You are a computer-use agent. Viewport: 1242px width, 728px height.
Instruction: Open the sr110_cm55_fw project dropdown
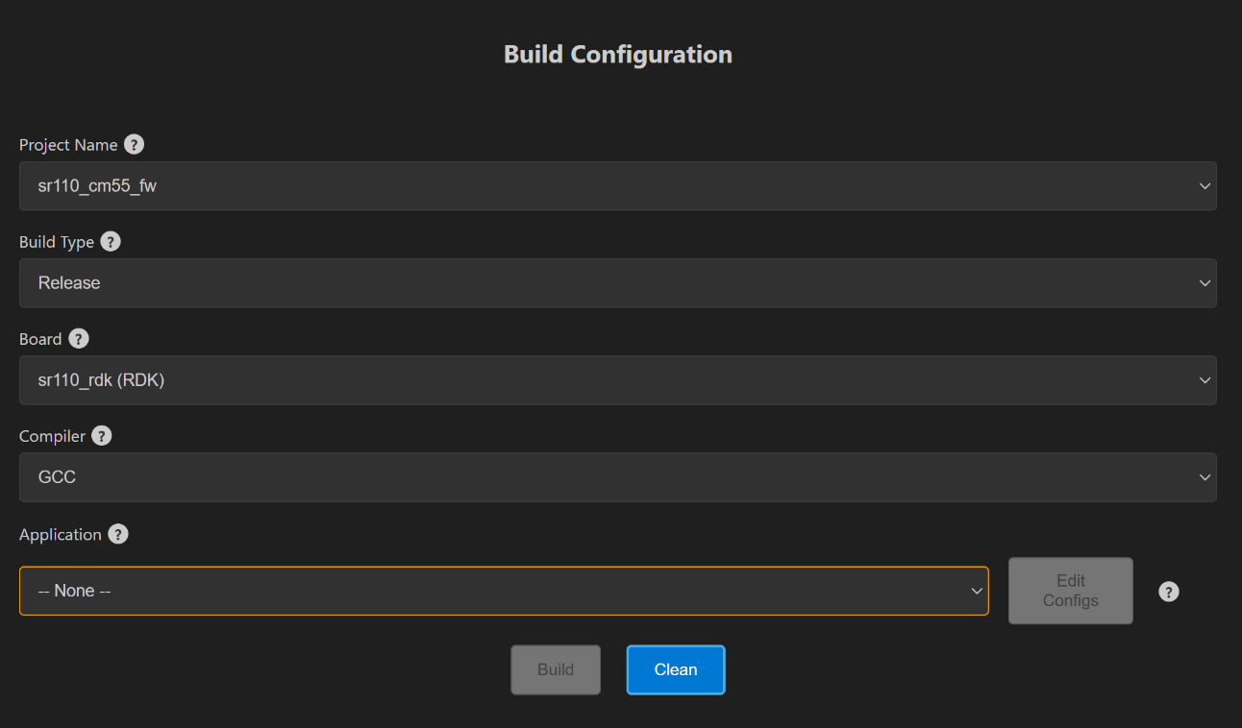(617, 186)
